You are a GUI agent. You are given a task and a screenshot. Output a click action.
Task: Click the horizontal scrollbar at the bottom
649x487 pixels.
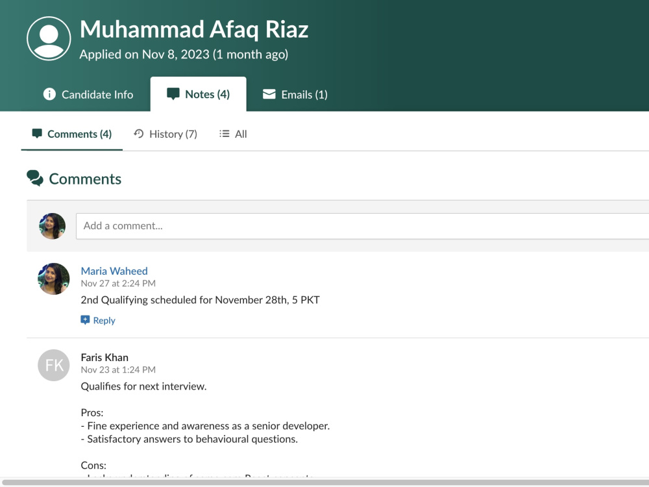point(324,482)
